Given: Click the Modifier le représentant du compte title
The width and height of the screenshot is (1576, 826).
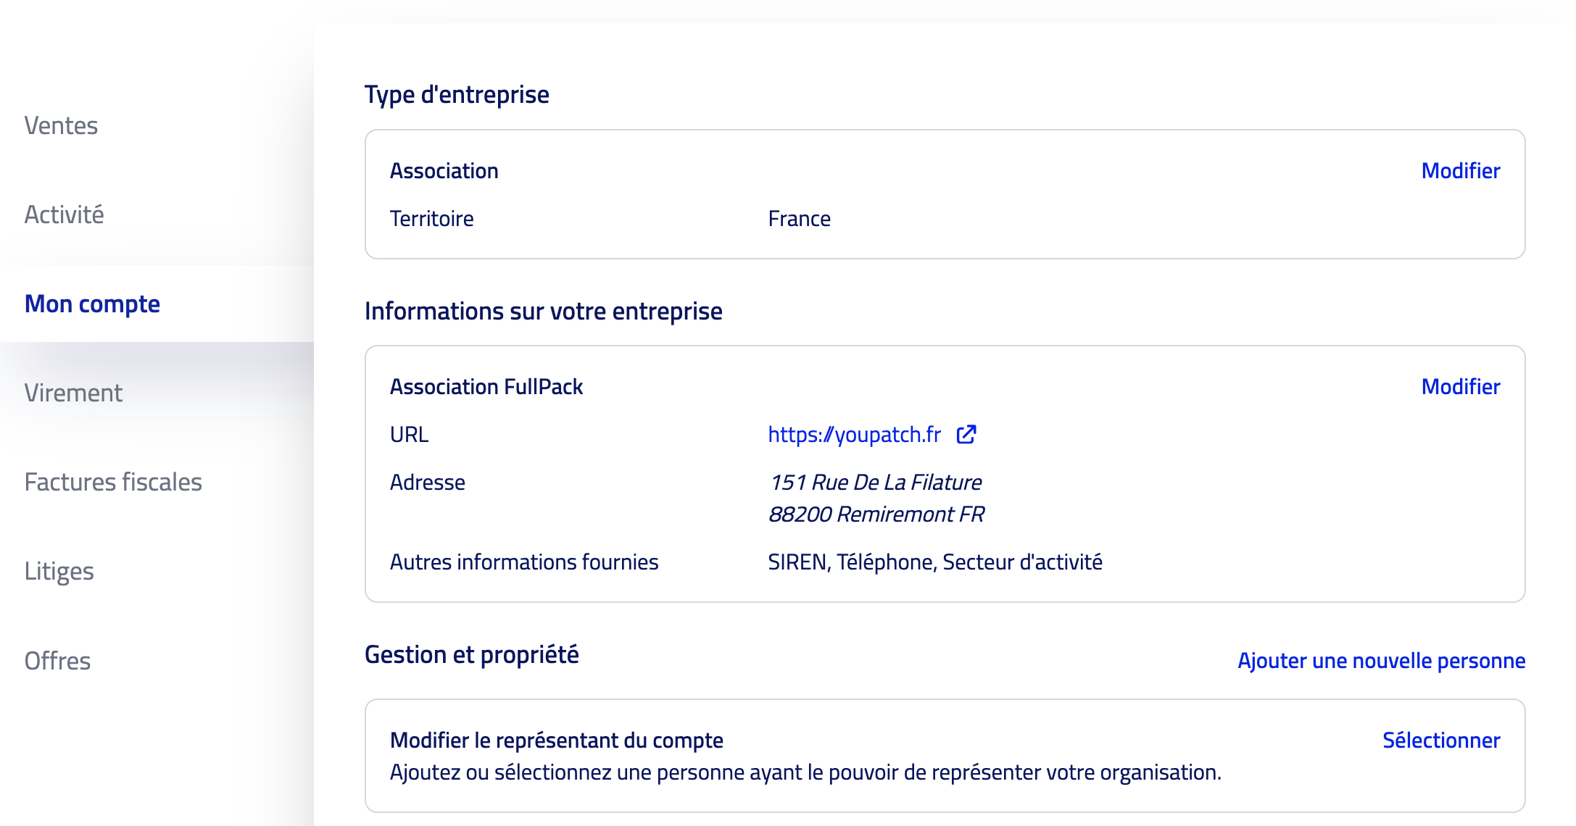Looking at the screenshot, I should click(556, 740).
